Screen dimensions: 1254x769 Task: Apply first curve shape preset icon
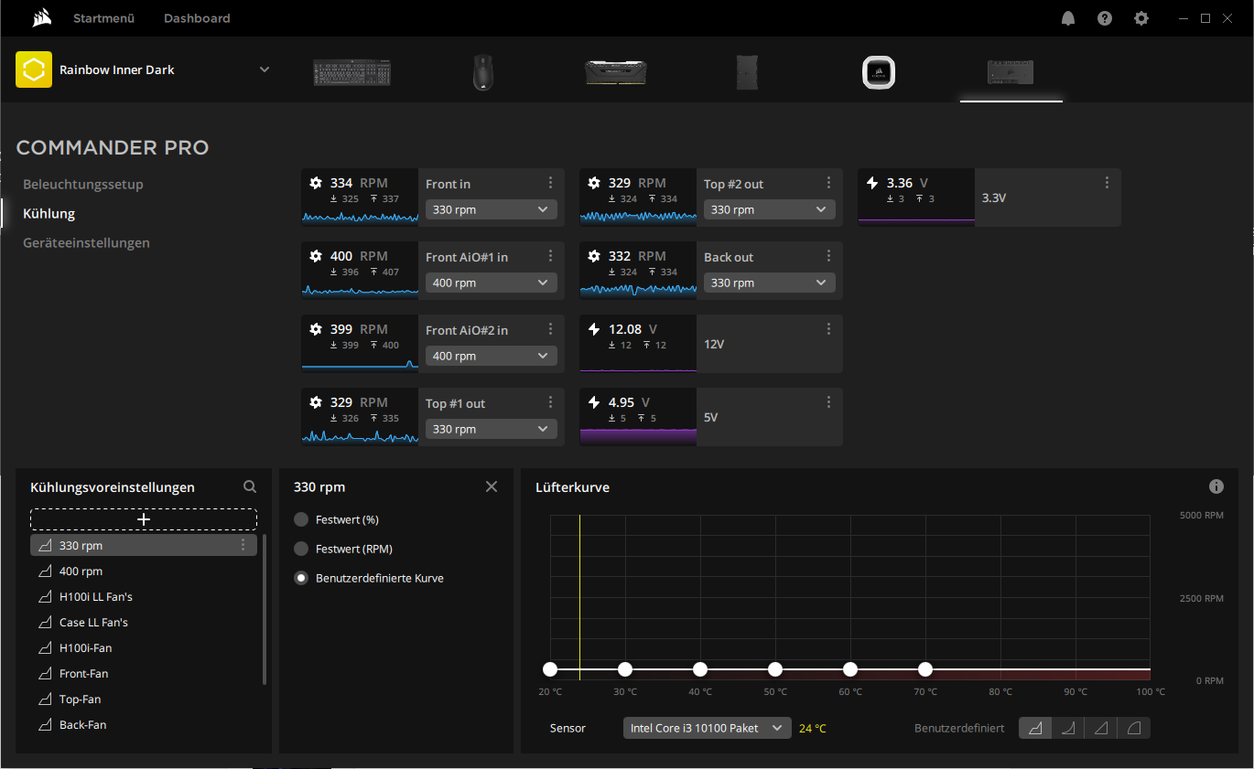coord(1035,728)
